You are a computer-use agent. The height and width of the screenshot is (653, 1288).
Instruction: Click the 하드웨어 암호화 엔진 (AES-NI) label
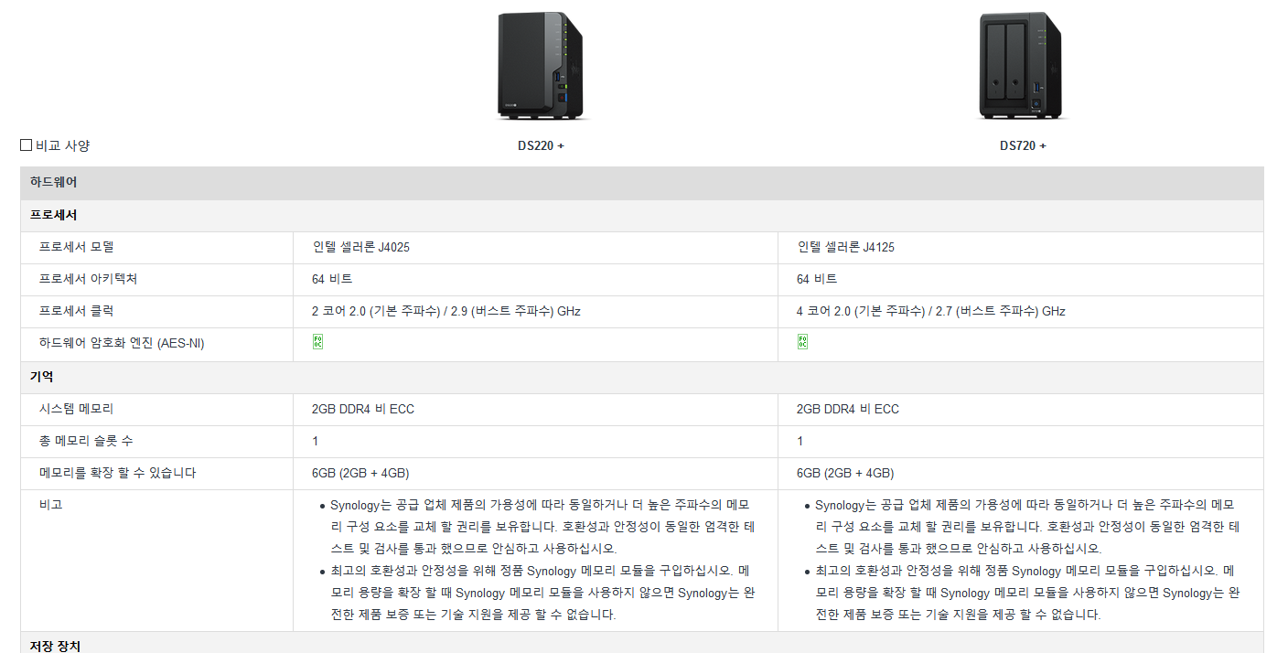122,343
